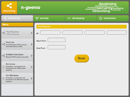Click the info icon beside CLI Linux

point(4,67)
